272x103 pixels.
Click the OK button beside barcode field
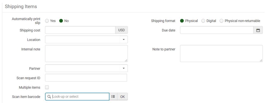tap(122, 97)
